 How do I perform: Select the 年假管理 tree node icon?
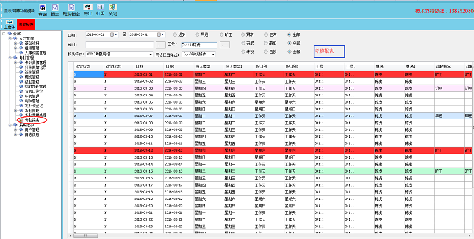[x=21, y=96]
